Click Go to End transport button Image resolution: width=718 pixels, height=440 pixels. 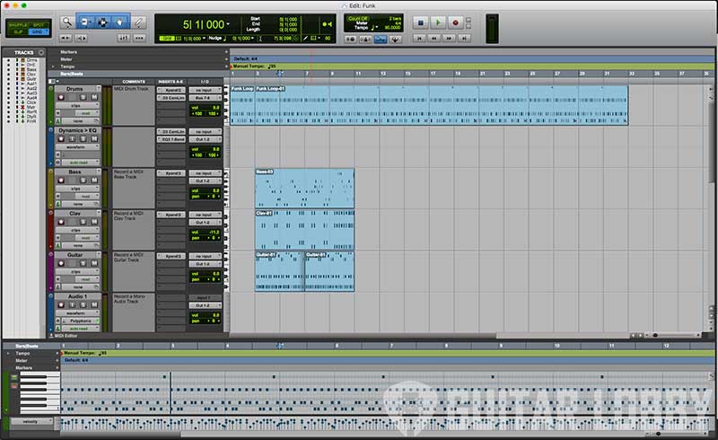tap(464, 39)
